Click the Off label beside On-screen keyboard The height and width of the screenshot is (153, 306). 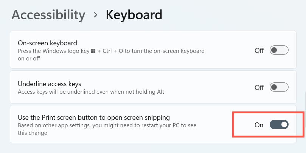click(259, 51)
